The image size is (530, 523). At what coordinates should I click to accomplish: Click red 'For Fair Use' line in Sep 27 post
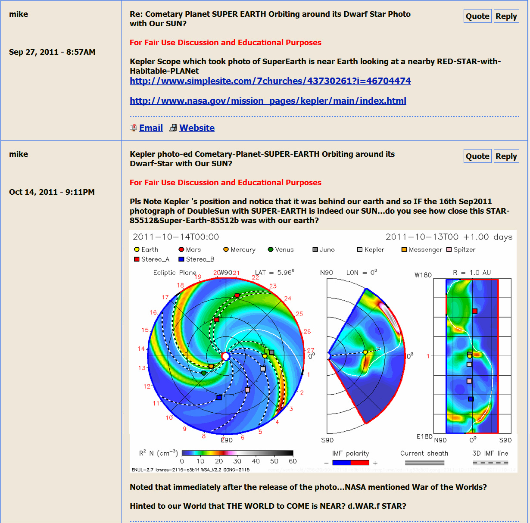pyautogui.click(x=225, y=43)
